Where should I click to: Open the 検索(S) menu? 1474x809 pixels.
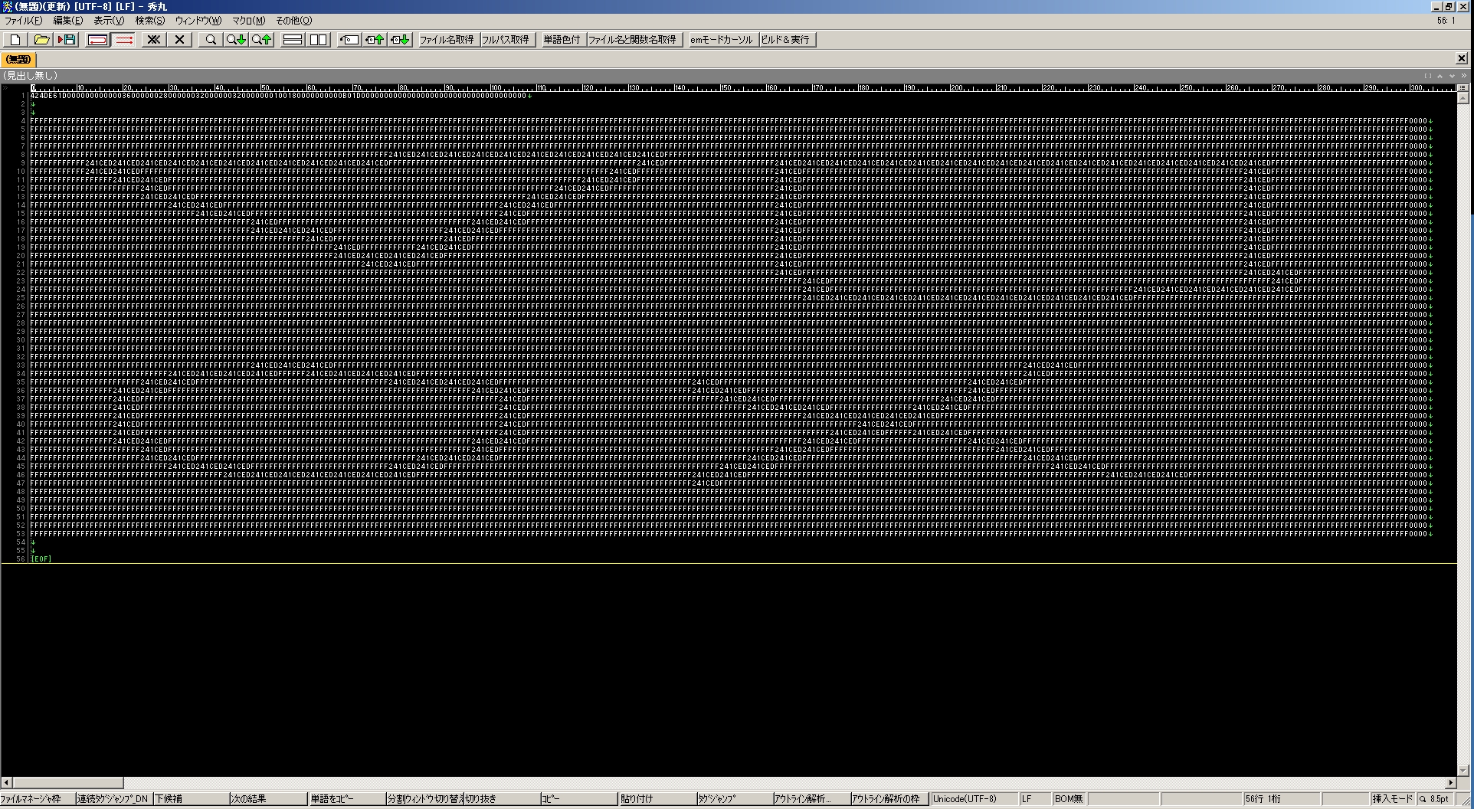pyautogui.click(x=150, y=21)
